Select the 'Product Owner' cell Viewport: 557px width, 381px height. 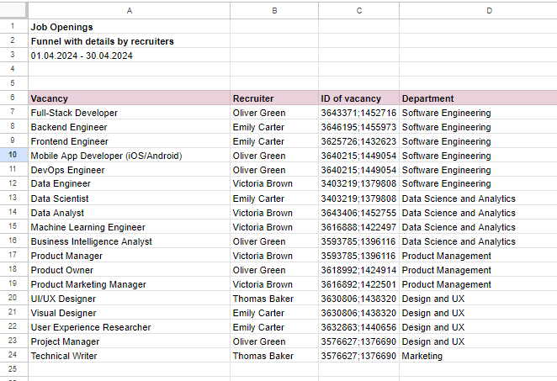(x=130, y=269)
